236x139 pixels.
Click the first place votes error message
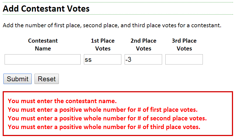click(102, 110)
